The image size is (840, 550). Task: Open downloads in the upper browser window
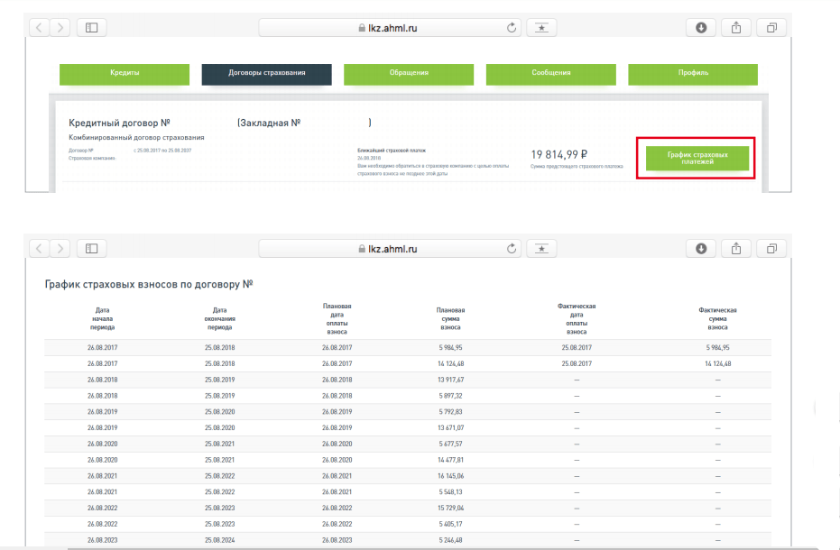(701, 28)
